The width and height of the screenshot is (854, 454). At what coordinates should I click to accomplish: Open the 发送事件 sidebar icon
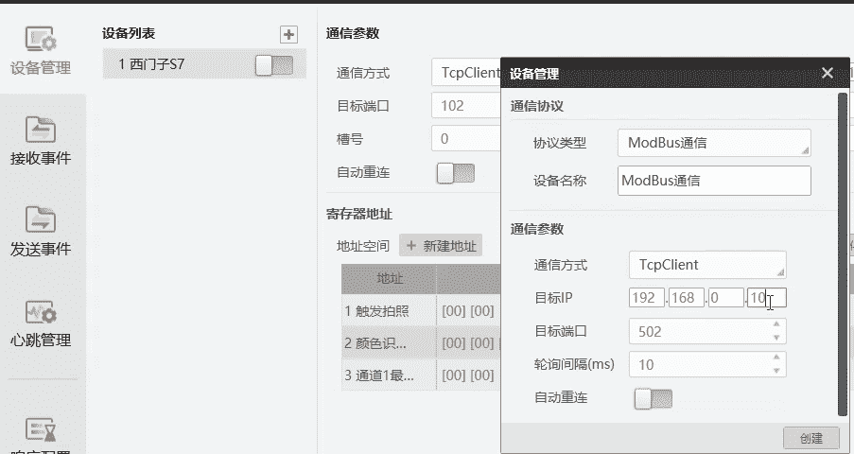[41, 231]
